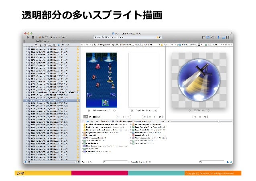Select the blue Debug navigator icon
The width and height of the screenshot is (256, 181).
tap(59, 45)
